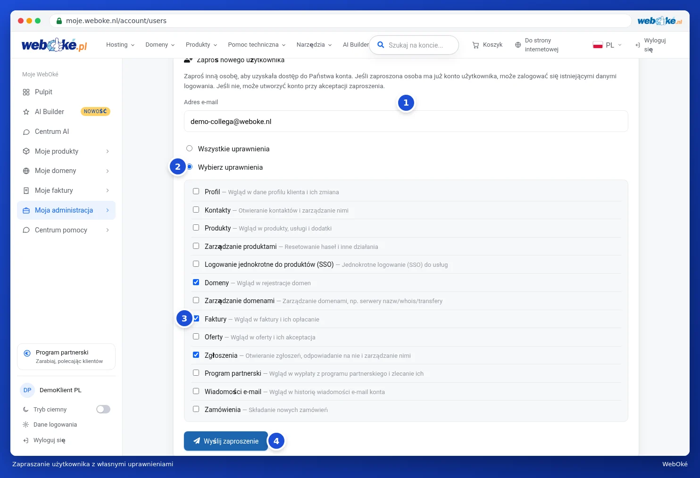Select Moja administracja sidebar item

(x=66, y=210)
